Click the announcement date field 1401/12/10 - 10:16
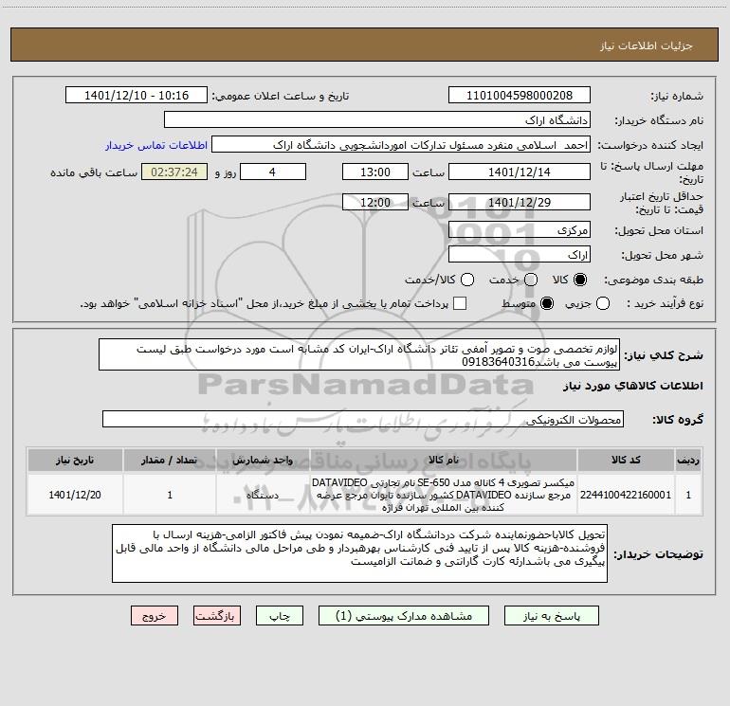This screenshot has width=730, height=706. click(137, 96)
